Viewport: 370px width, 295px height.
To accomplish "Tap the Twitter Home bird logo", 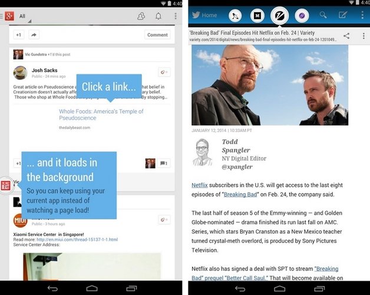I will pos(196,15).
